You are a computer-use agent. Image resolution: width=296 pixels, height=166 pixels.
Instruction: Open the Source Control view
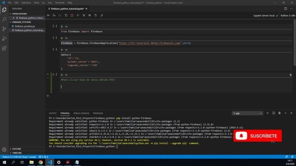[4, 29]
